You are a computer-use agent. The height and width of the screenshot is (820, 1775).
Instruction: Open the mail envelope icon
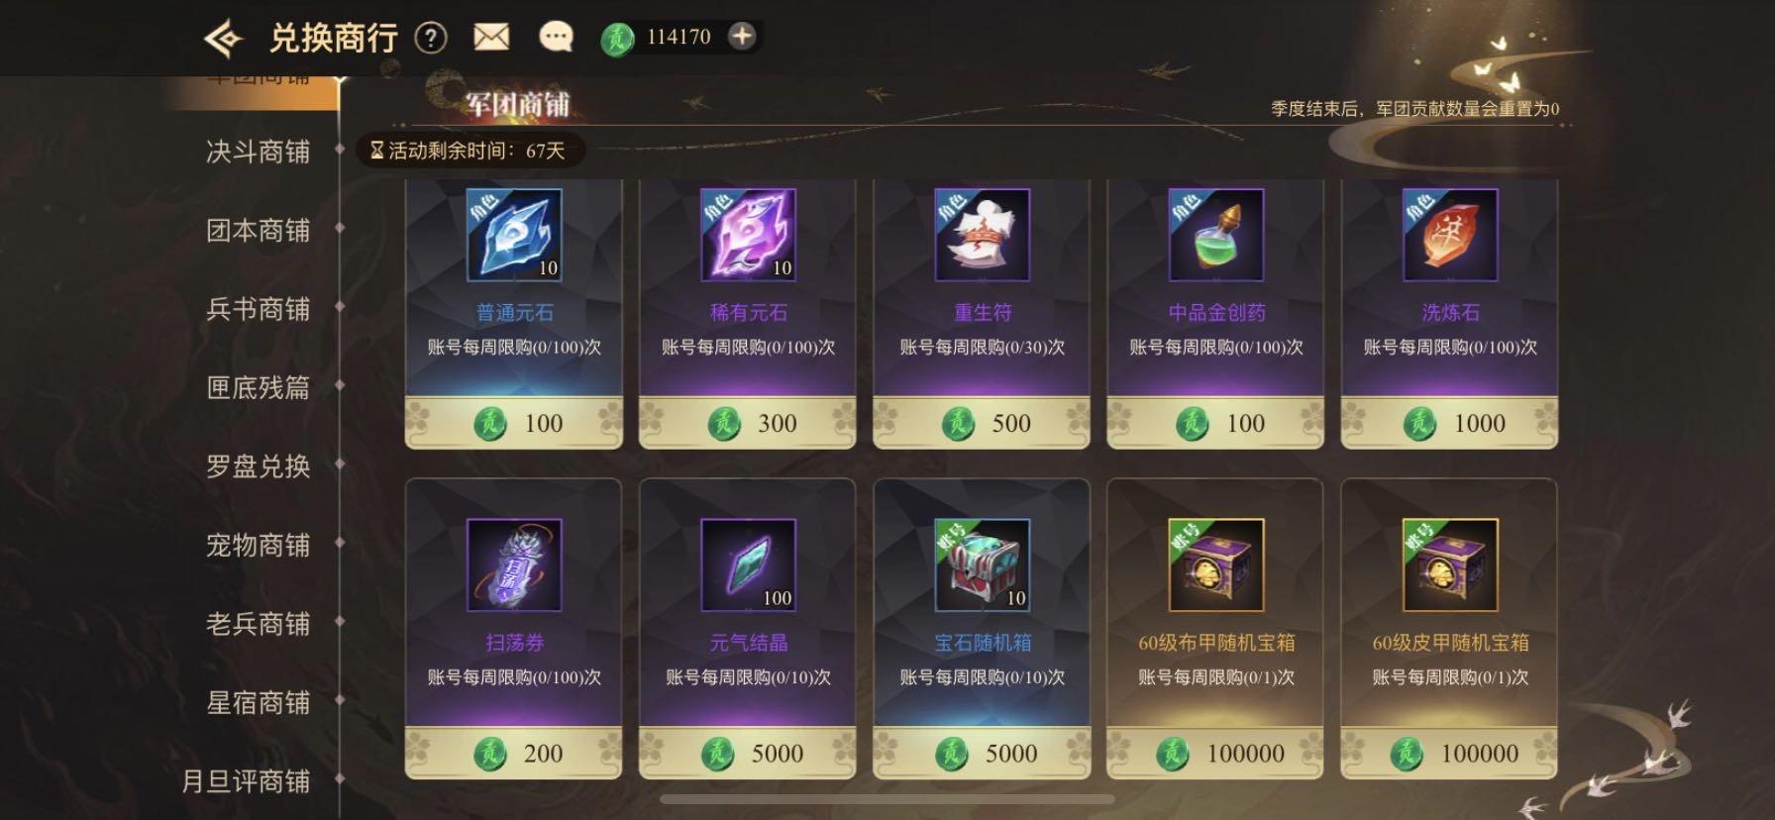click(491, 38)
